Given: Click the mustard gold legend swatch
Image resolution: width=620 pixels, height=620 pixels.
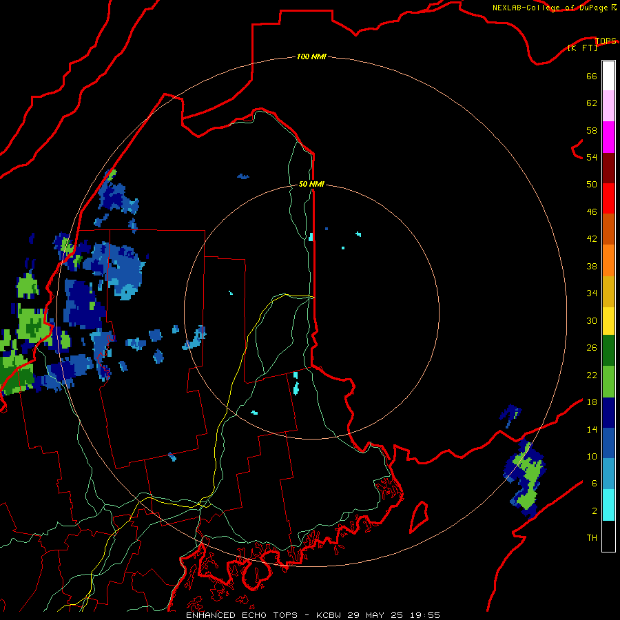Looking at the screenshot, I should [x=608, y=292].
